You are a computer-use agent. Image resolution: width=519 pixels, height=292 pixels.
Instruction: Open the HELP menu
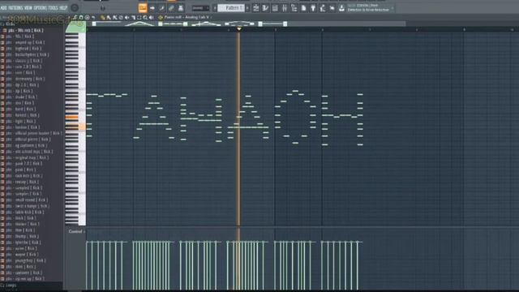click(63, 7)
